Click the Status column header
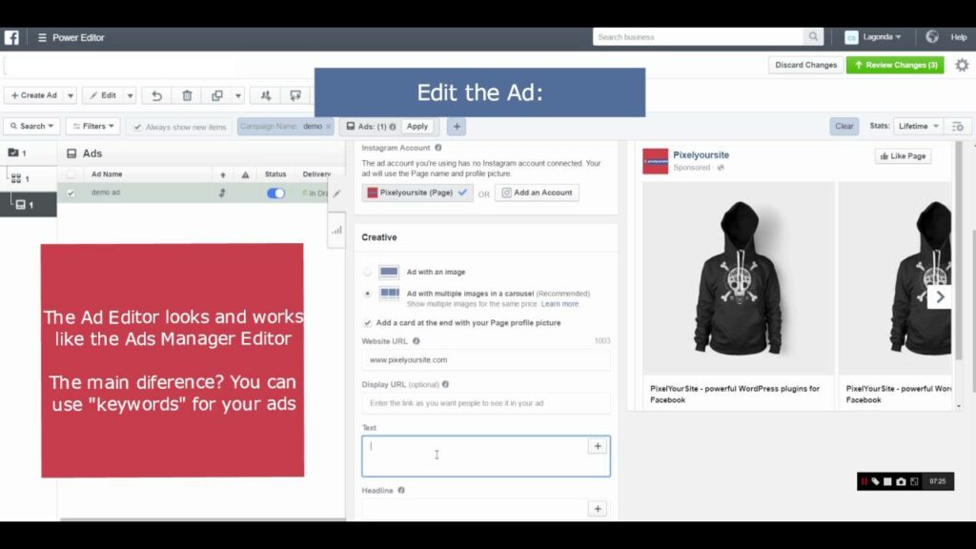The height and width of the screenshot is (549, 976). click(x=275, y=174)
